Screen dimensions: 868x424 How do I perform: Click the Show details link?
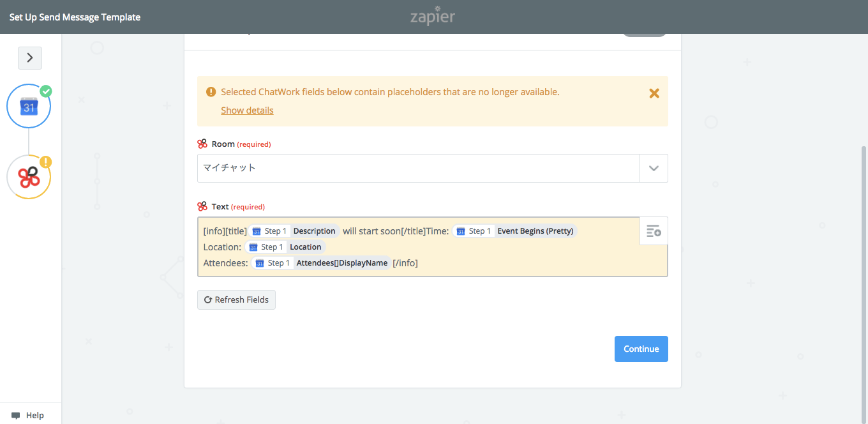(x=247, y=110)
